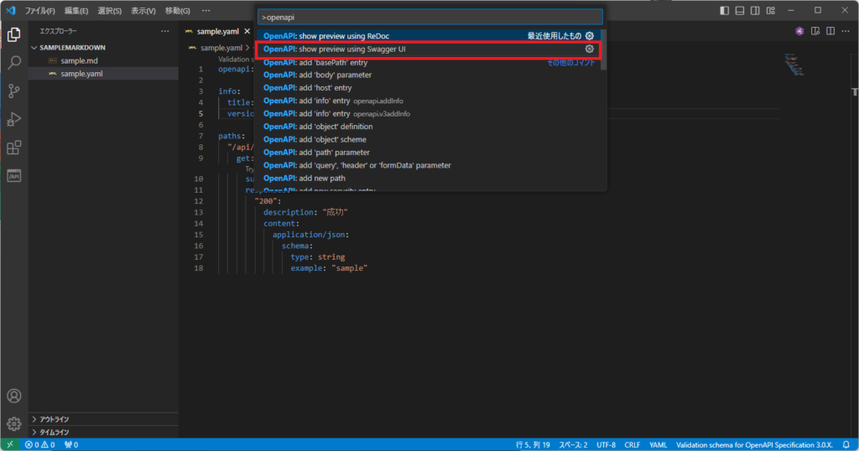Open the Customize Layout icon

click(771, 10)
